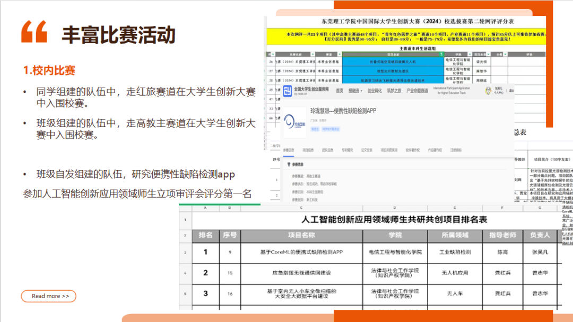Switch to the 项目信息 tab
This screenshot has width=573, height=322.
[308, 150]
